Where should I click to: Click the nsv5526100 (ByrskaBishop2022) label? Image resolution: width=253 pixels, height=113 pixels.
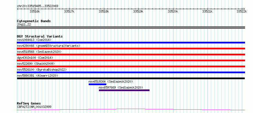pyautogui.click(x=42, y=70)
